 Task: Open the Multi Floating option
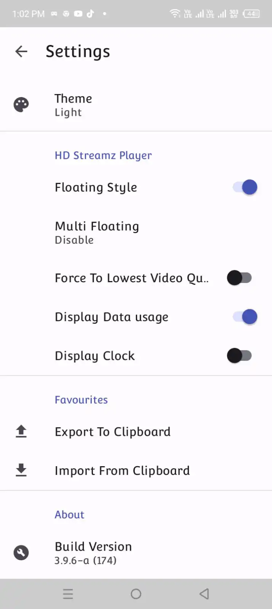[97, 232]
